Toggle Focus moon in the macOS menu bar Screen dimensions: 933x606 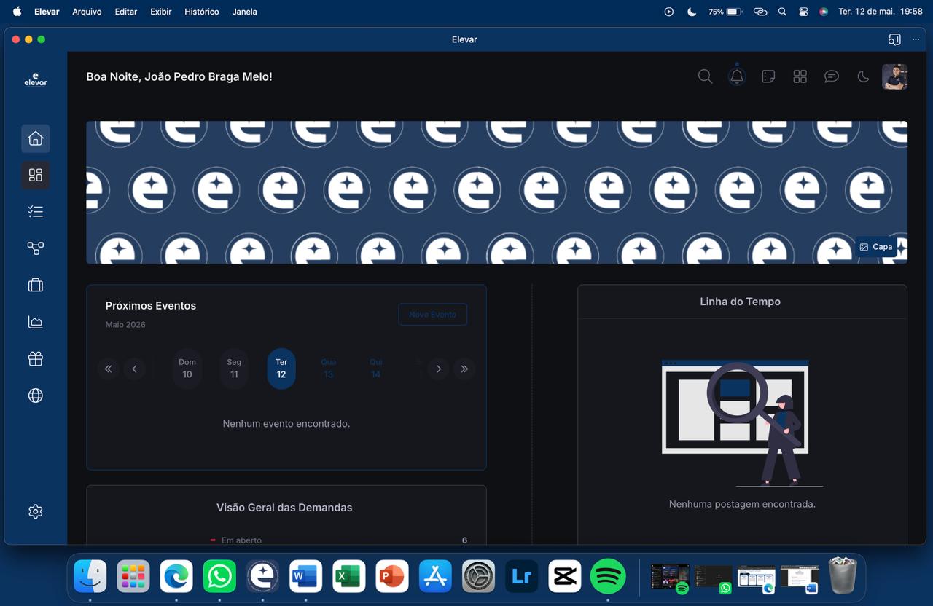tap(692, 12)
